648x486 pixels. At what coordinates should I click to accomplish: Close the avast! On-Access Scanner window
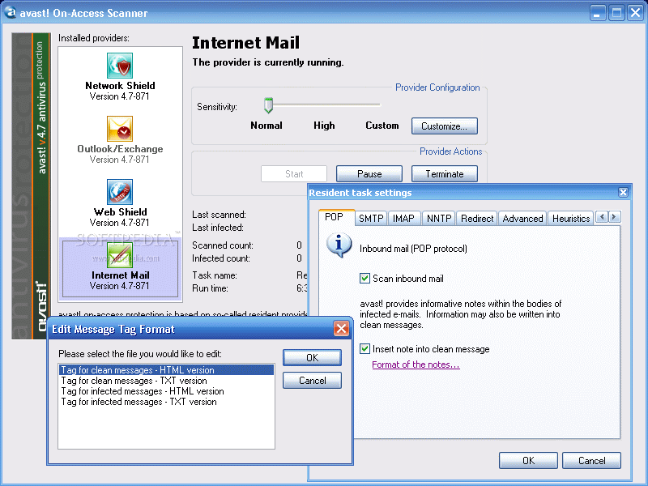coord(635,13)
